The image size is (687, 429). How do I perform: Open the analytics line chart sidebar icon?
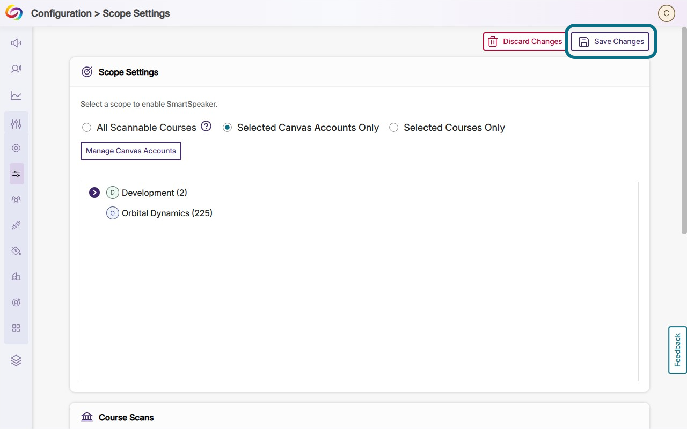(16, 95)
